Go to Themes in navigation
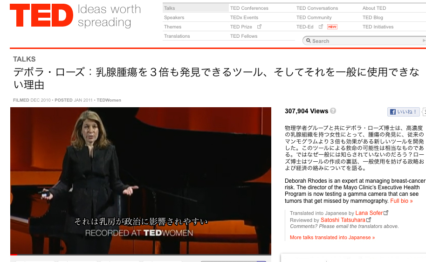The image size is (426, 262). pos(172,27)
